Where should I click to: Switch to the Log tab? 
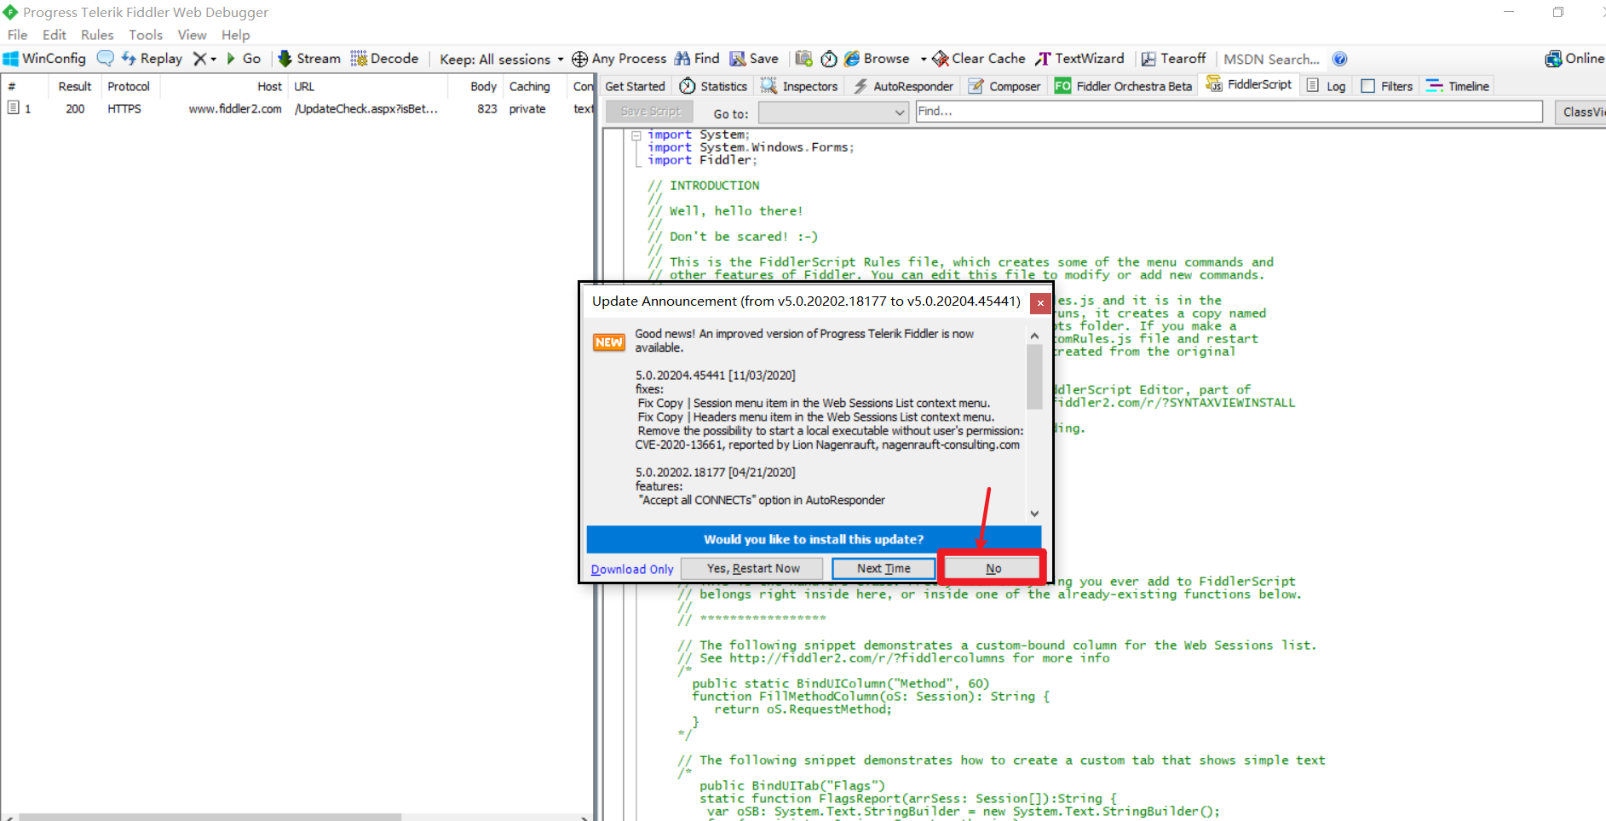point(1327,86)
